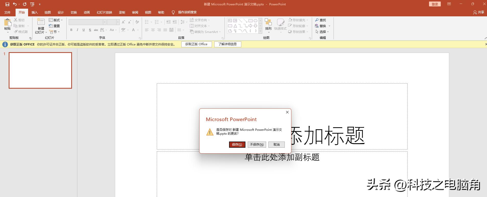
Task: Click the Share person icon
Action: tap(475, 12)
